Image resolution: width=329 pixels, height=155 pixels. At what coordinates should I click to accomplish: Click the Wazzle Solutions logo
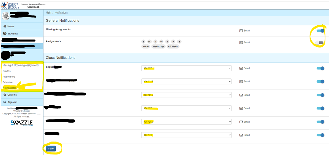coord(22,122)
